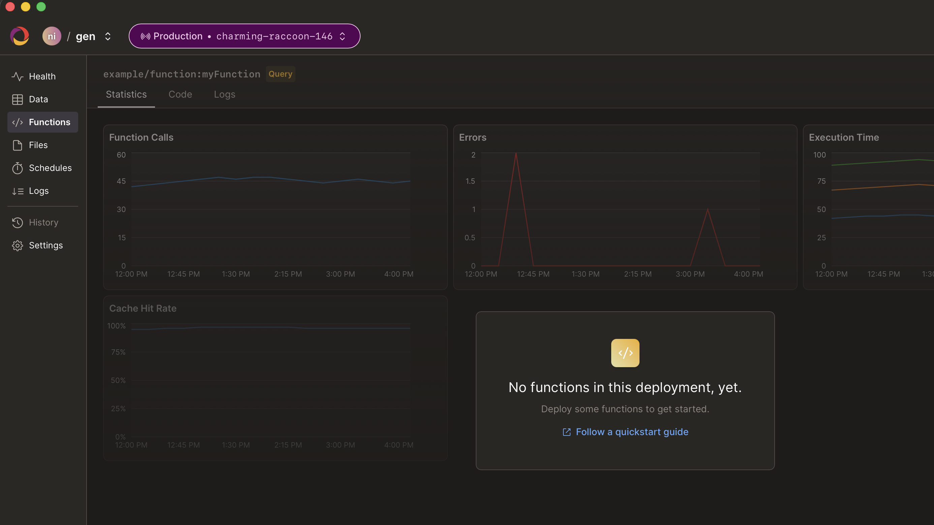Click the History clock icon
The image size is (934, 525).
[18, 222]
